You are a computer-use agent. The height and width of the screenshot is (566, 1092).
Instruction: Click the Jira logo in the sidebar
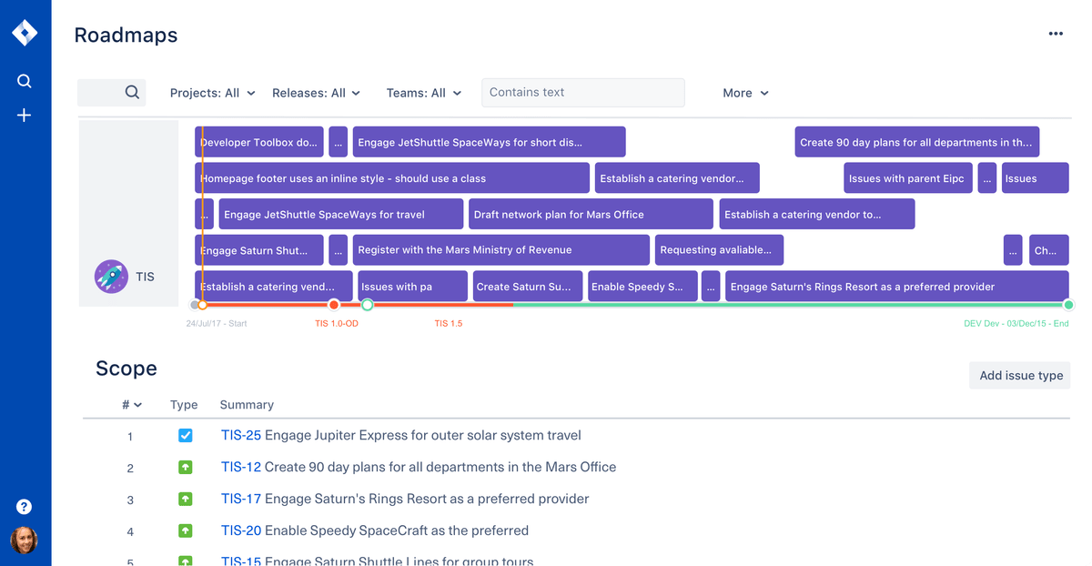pyautogui.click(x=25, y=31)
